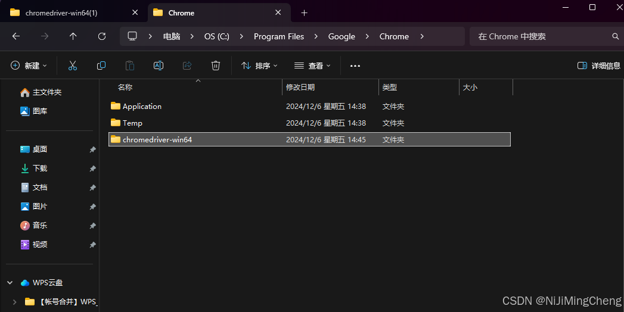Open Desktop (桌面) quick access

click(34, 149)
